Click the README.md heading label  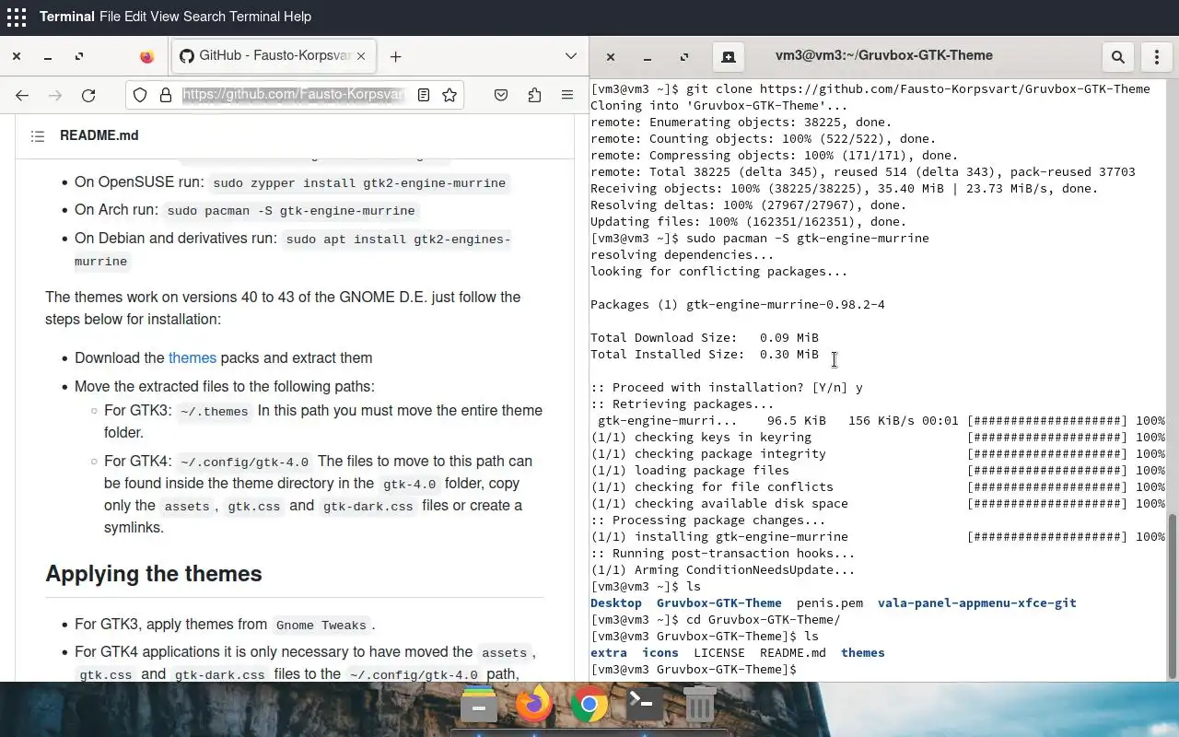(99, 135)
